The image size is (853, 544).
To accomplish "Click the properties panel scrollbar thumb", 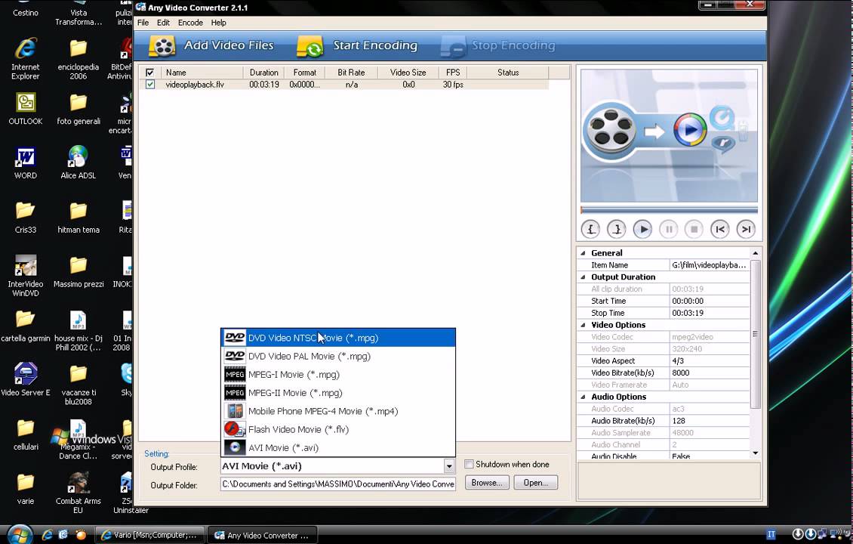I will pyautogui.click(x=755, y=334).
